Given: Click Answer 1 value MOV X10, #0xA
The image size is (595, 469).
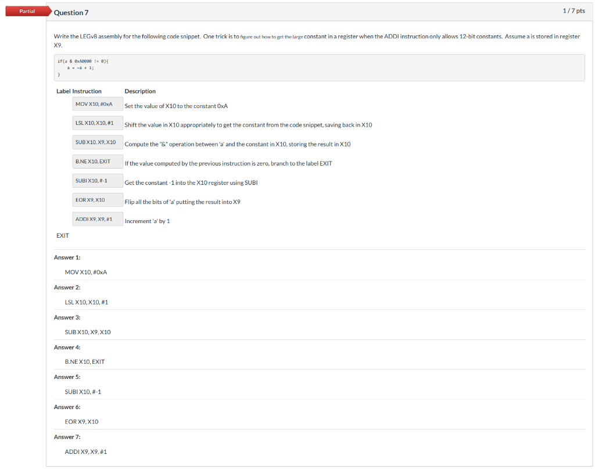Looking at the screenshot, I should pos(86,273).
